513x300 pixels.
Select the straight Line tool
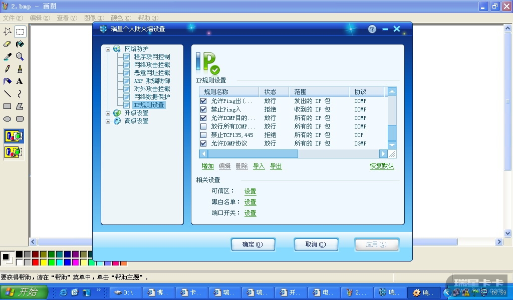coord(8,94)
